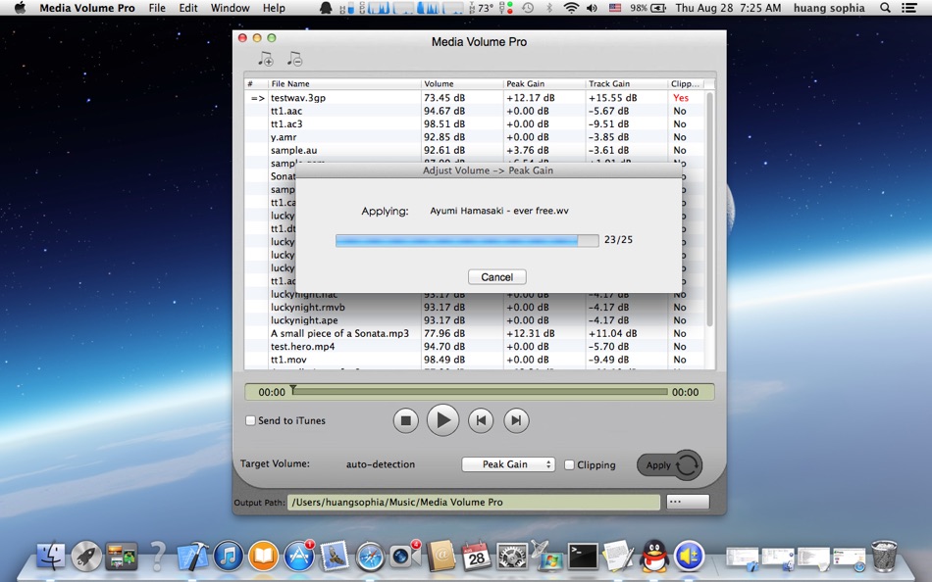Open the Contacts address book dock icon
The height and width of the screenshot is (582, 932).
[x=440, y=556]
